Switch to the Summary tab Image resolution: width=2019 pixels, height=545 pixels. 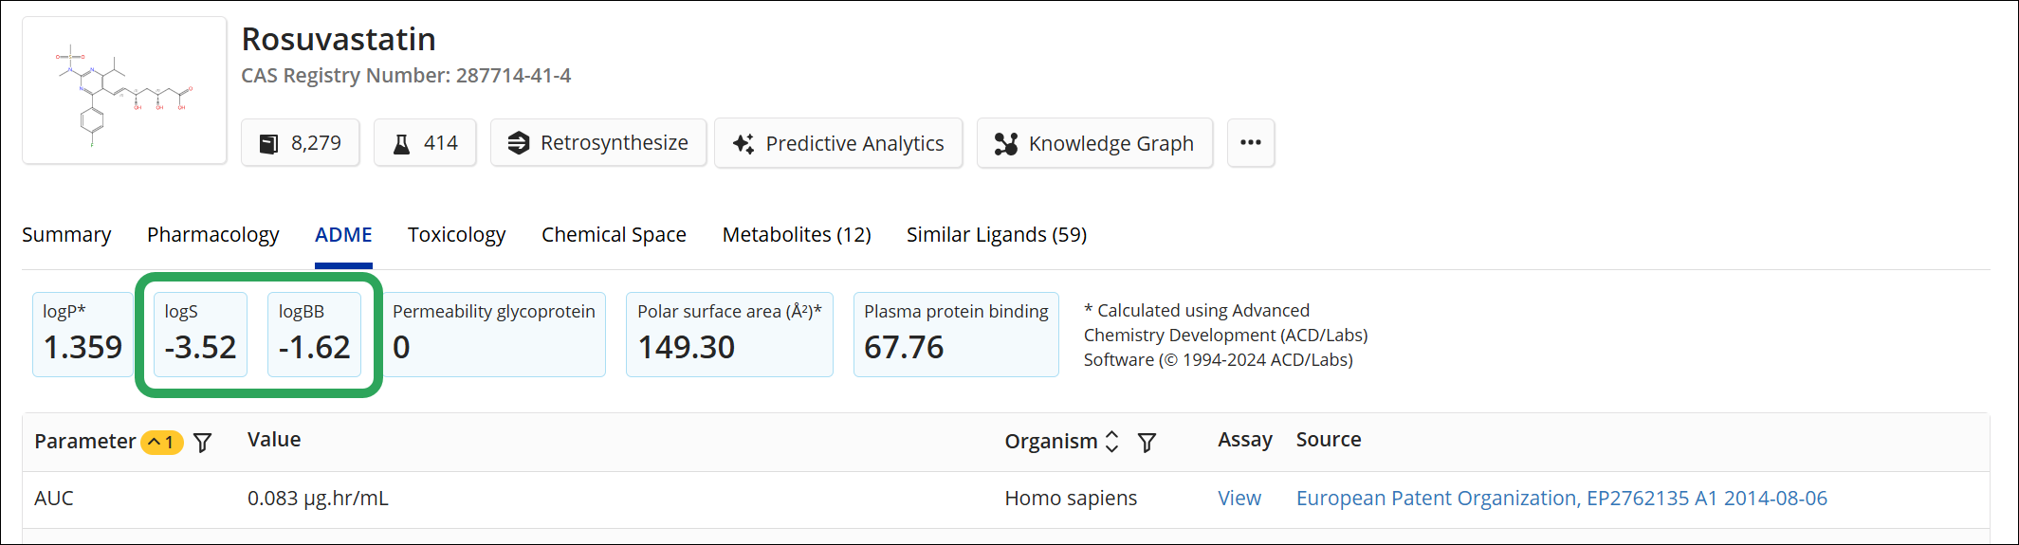click(66, 235)
